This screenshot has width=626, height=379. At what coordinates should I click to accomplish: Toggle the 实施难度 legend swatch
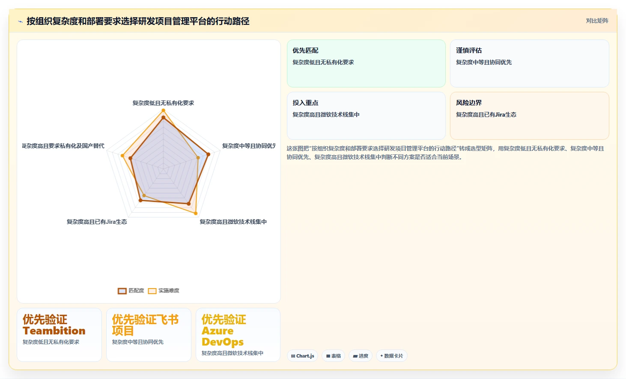152,291
